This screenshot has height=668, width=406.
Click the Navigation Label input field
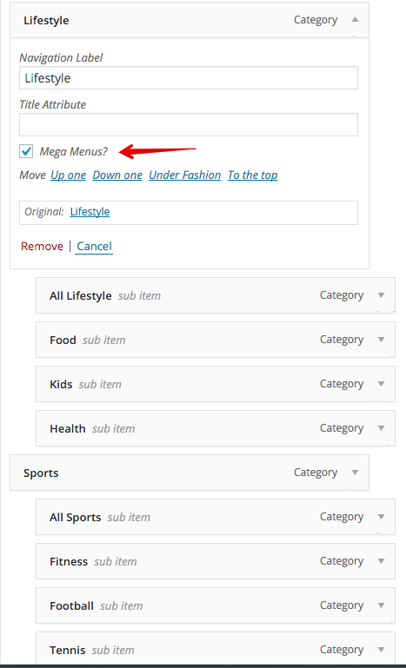189,78
